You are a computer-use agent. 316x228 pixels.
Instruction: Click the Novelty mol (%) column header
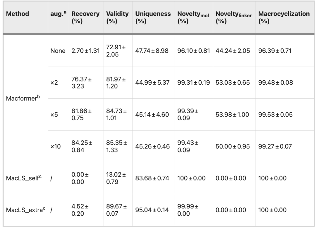193,17
